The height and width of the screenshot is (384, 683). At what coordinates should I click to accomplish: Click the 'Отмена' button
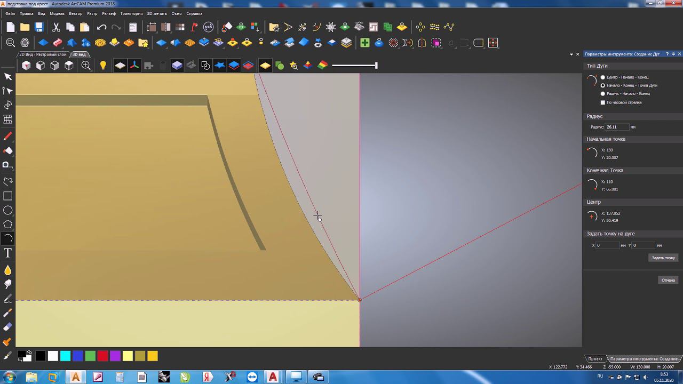tap(668, 280)
